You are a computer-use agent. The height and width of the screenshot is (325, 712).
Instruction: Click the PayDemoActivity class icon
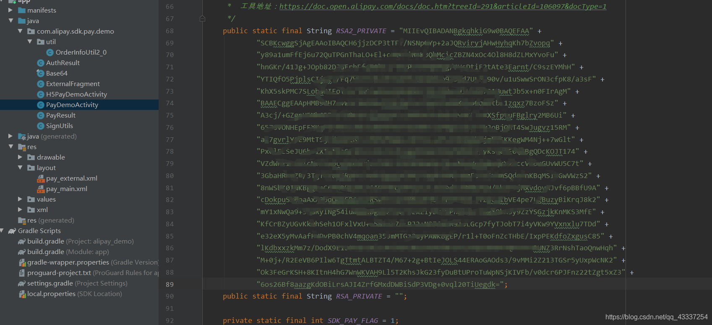(x=41, y=105)
